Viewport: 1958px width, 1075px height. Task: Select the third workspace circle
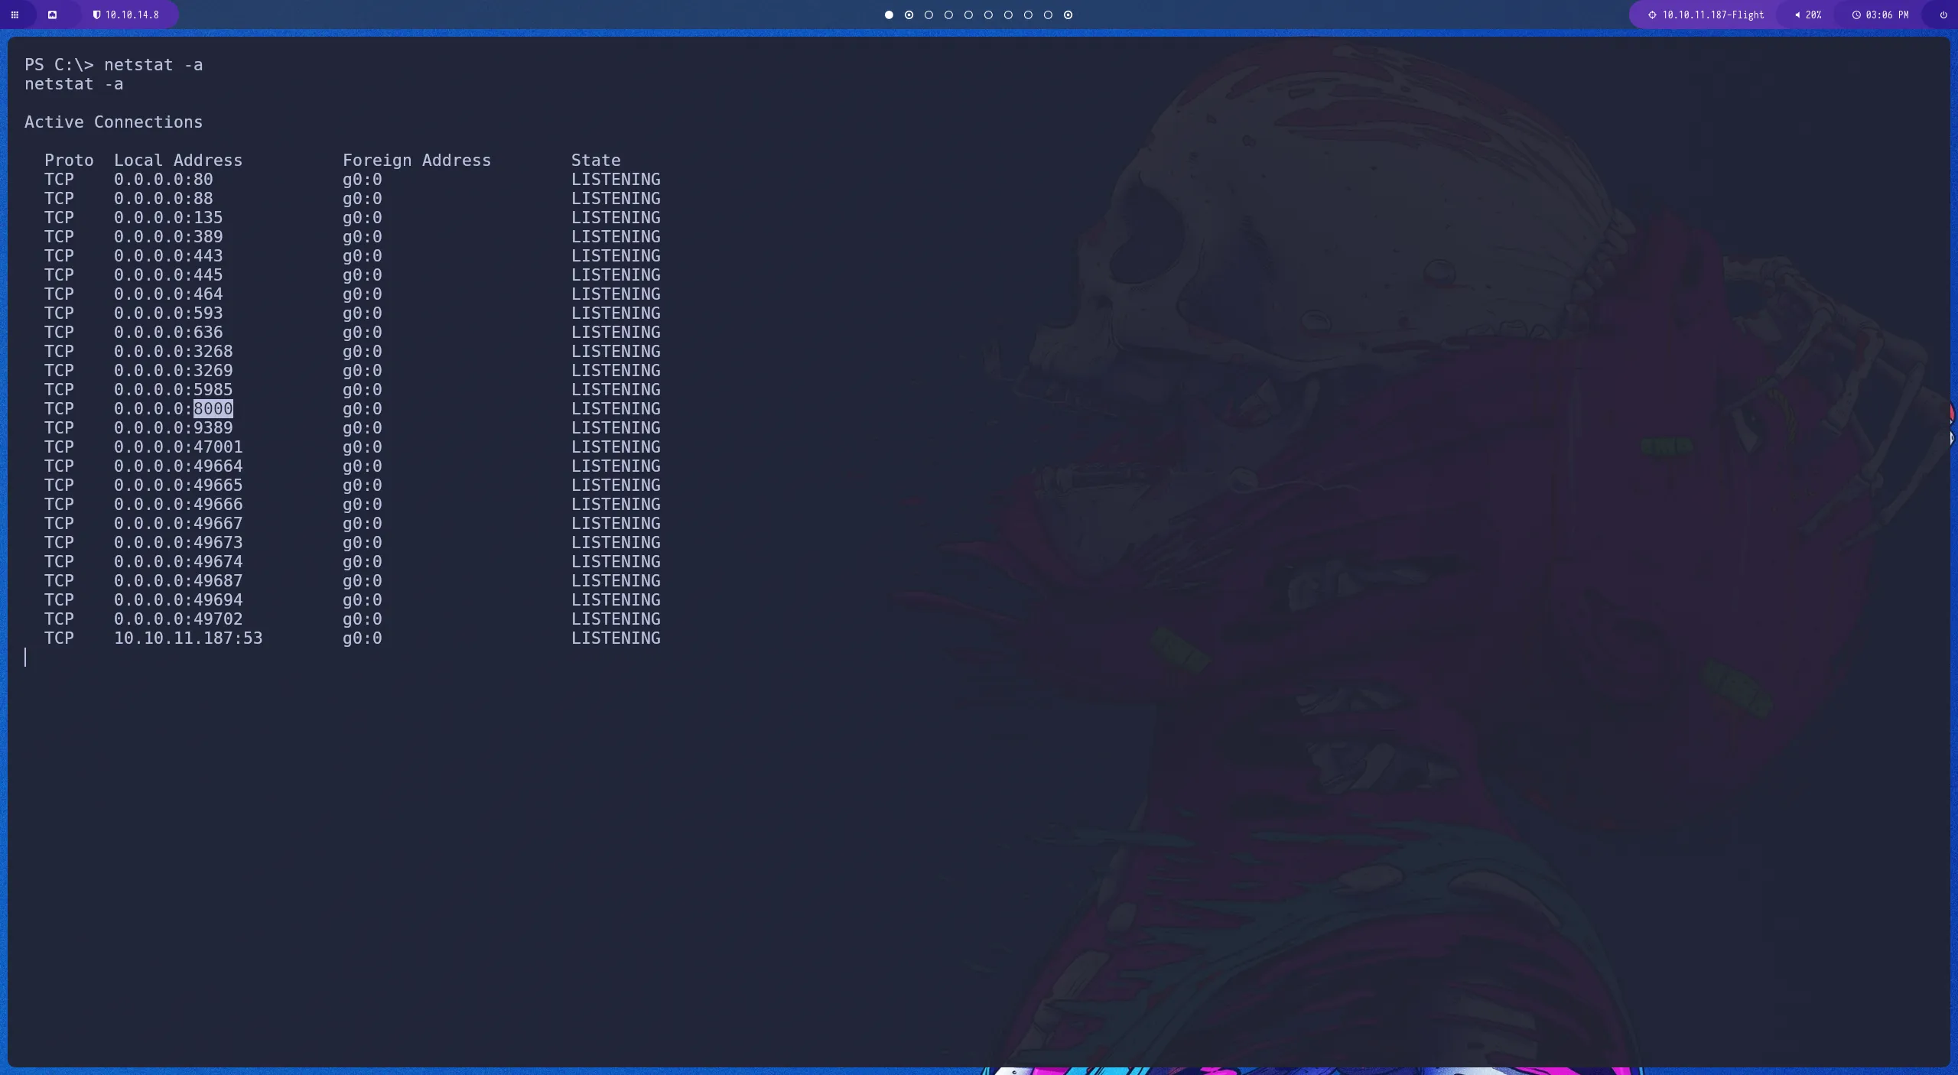tap(929, 15)
